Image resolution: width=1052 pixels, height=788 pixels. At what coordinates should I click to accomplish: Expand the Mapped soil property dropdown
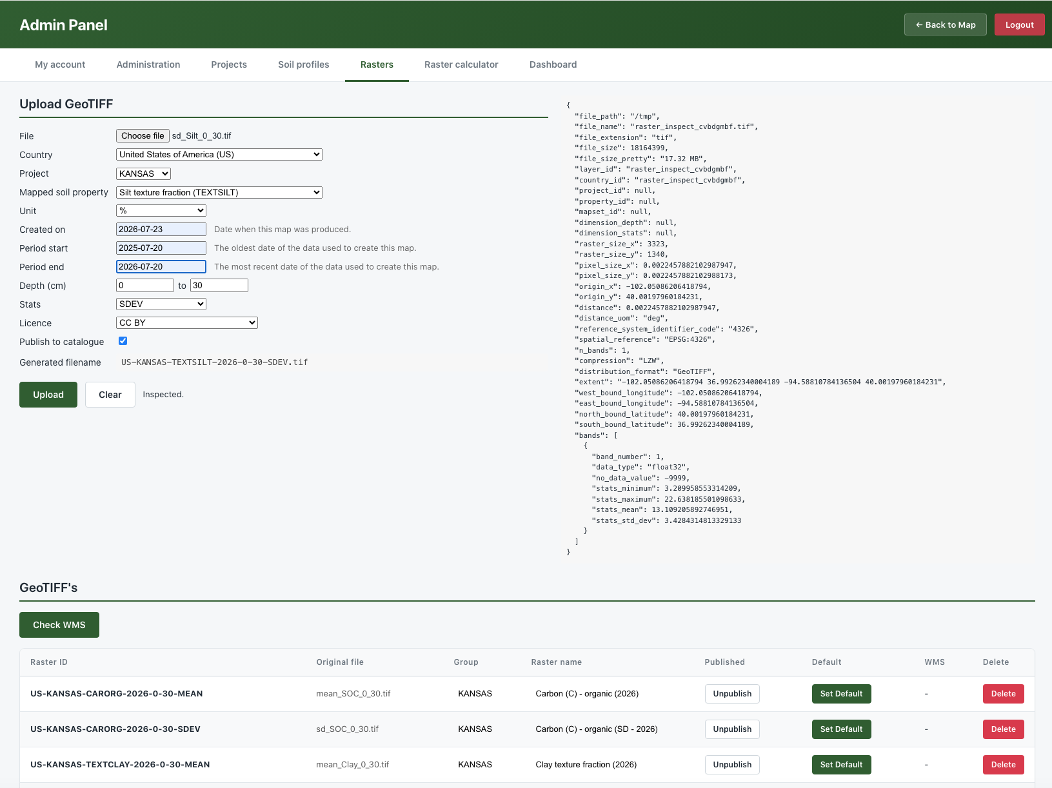tap(219, 192)
